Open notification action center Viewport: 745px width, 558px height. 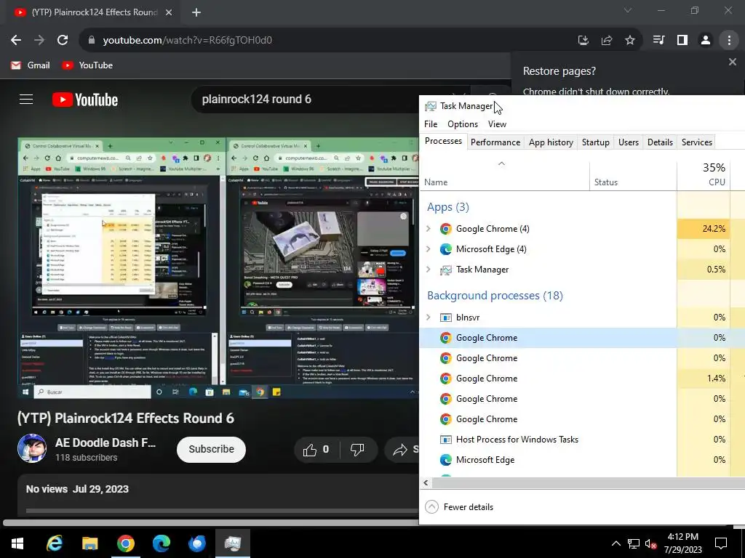tap(721, 543)
